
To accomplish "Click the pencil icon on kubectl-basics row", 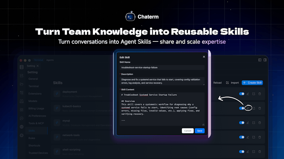I will pos(248,108).
